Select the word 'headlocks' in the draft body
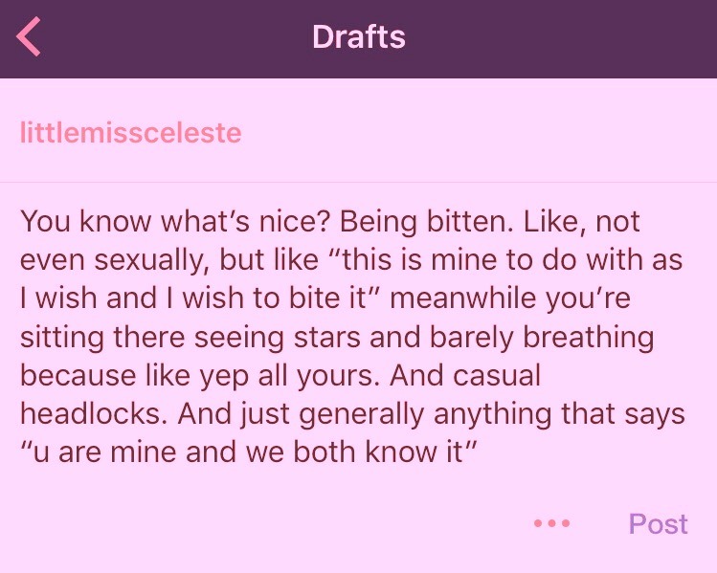Viewport: 717px width, 573px height. [91, 413]
